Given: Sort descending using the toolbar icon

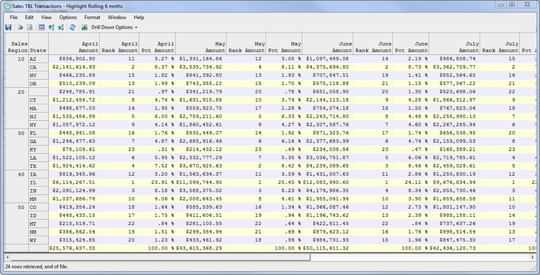Looking at the screenshot, I should pos(61,27).
